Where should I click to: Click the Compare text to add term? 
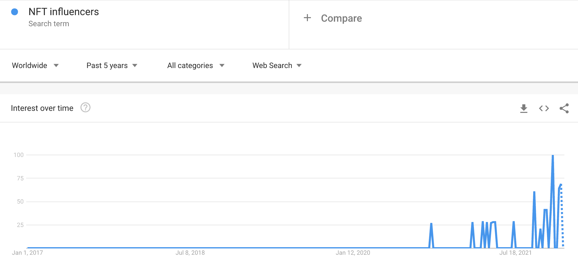pyautogui.click(x=341, y=18)
